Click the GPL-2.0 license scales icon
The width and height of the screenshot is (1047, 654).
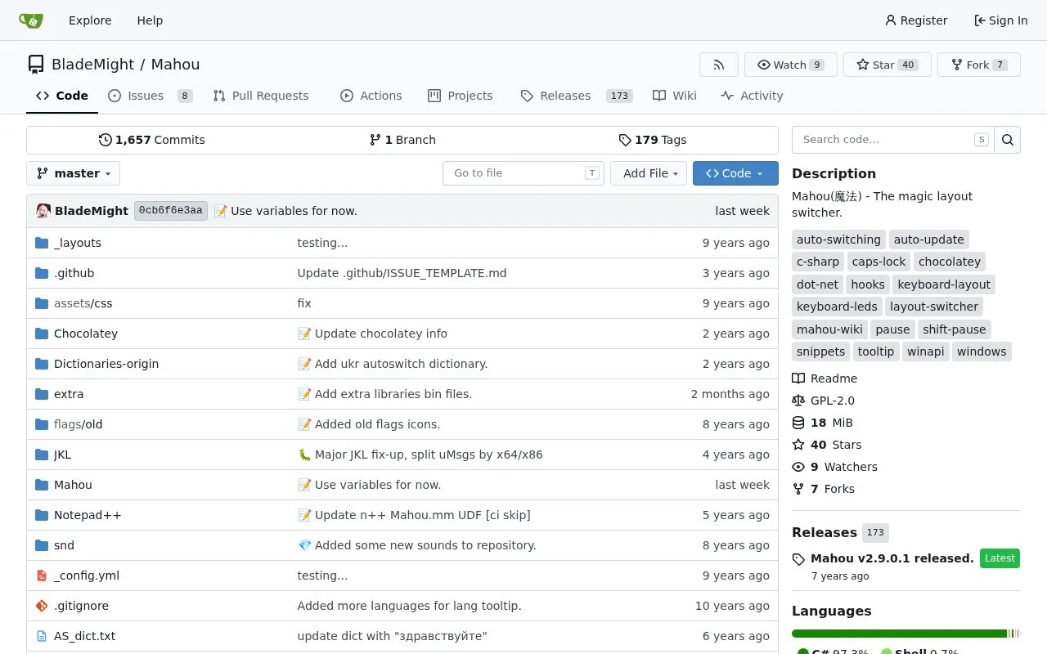798,401
